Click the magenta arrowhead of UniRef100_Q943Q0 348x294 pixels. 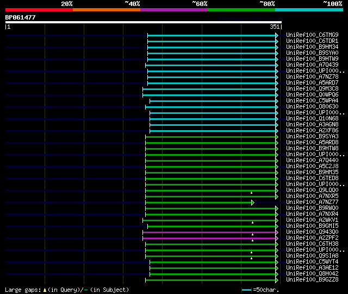tap(277, 233)
